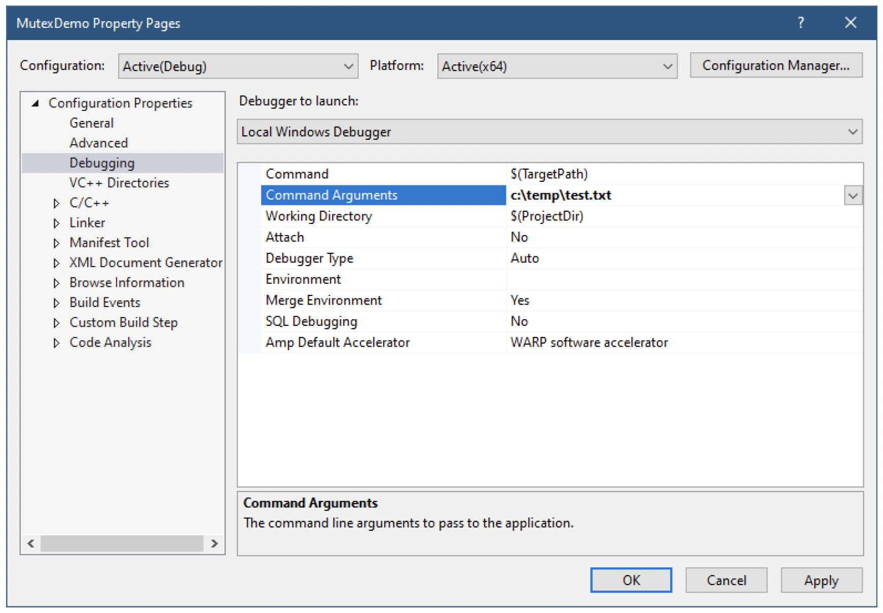Click the Apply button
Viewport: 883px width, 613px height.
[821, 580]
